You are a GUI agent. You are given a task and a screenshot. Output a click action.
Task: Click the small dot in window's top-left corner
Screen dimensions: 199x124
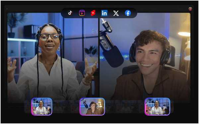tap(7, 9)
